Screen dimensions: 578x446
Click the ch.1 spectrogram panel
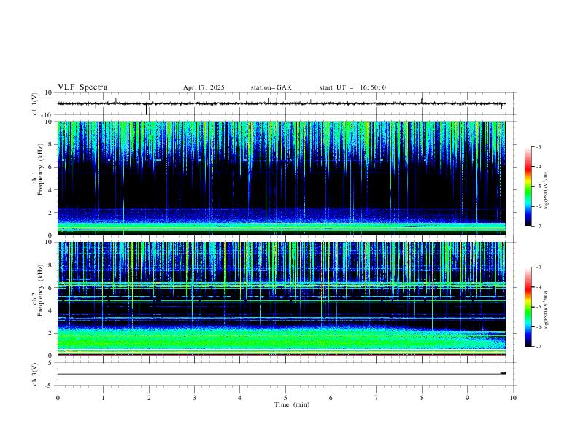tap(281, 178)
